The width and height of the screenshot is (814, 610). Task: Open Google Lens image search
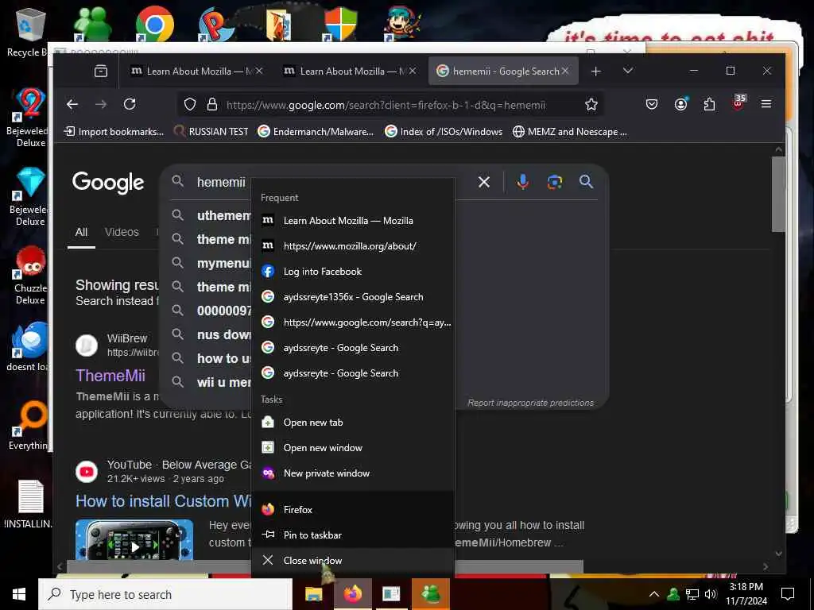(x=554, y=182)
